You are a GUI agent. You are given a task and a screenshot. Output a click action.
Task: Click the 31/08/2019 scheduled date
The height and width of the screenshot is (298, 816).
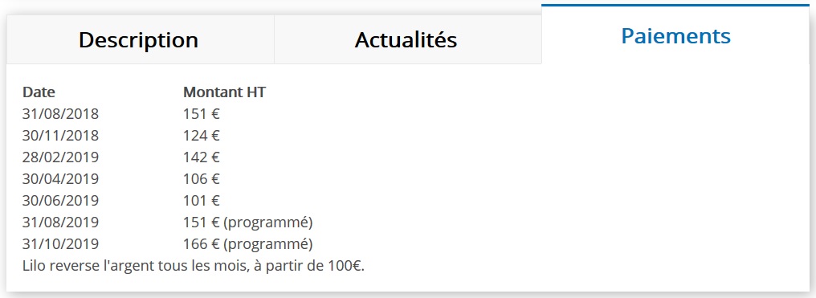pos(60,222)
